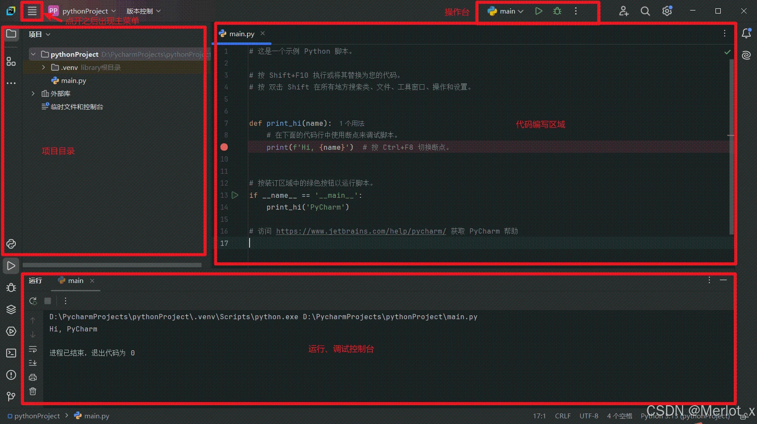Expand the .venv folder in project tree
The height and width of the screenshot is (424, 757).
coord(43,67)
